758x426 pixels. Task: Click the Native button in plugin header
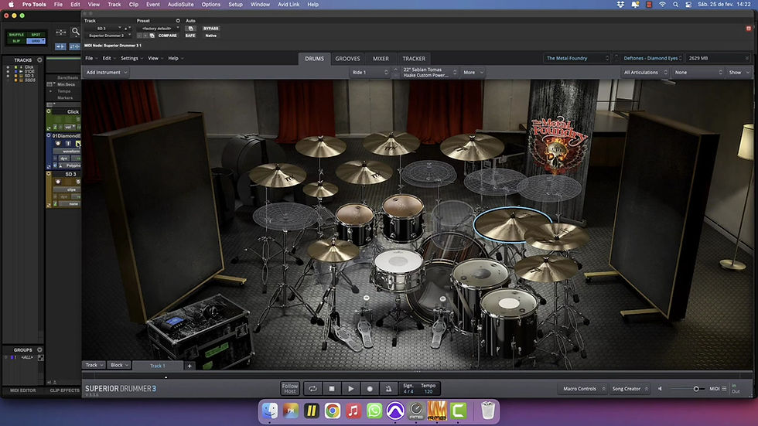coord(210,36)
